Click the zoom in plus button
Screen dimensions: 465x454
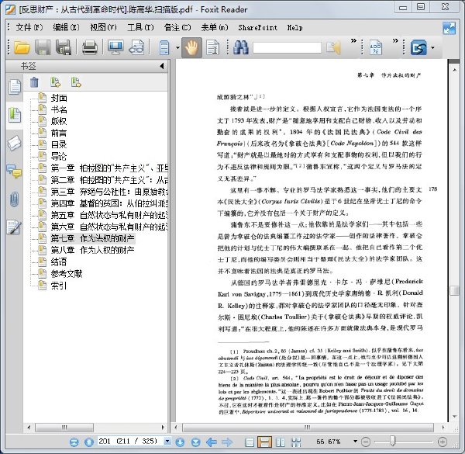tap(443, 442)
